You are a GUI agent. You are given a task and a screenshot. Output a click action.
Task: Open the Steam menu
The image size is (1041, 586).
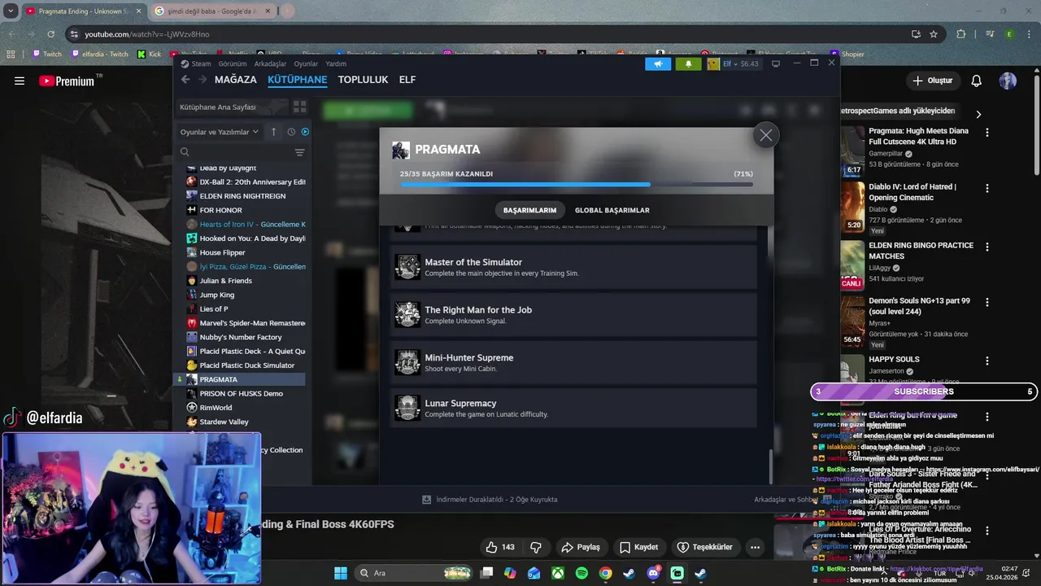click(201, 63)
